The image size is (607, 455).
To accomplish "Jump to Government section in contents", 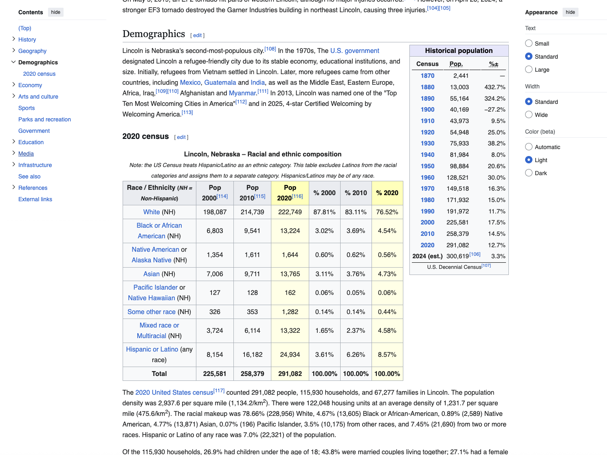I will (x=34, y=131).
